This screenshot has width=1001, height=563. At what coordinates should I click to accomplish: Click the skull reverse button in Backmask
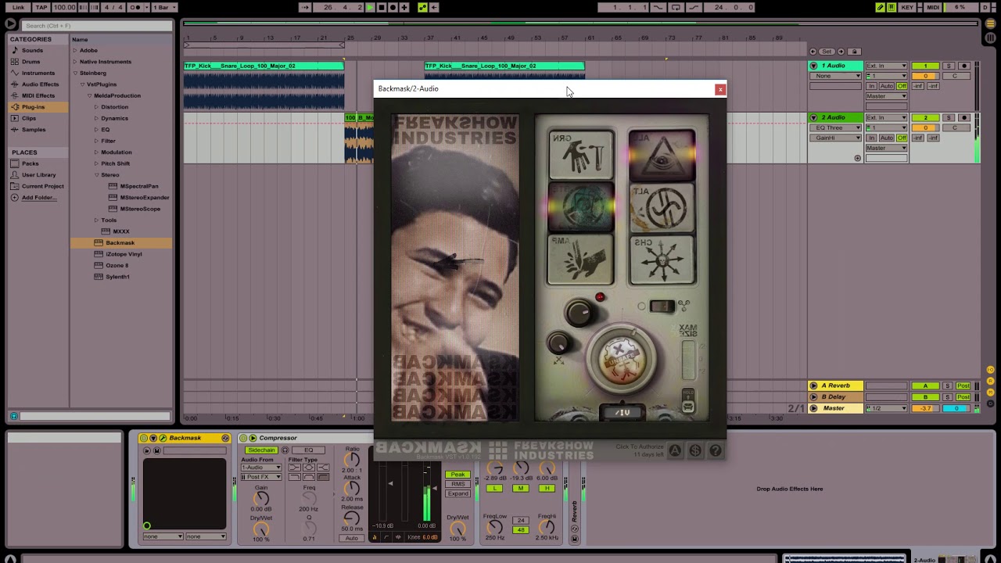(x=622, y=360)
